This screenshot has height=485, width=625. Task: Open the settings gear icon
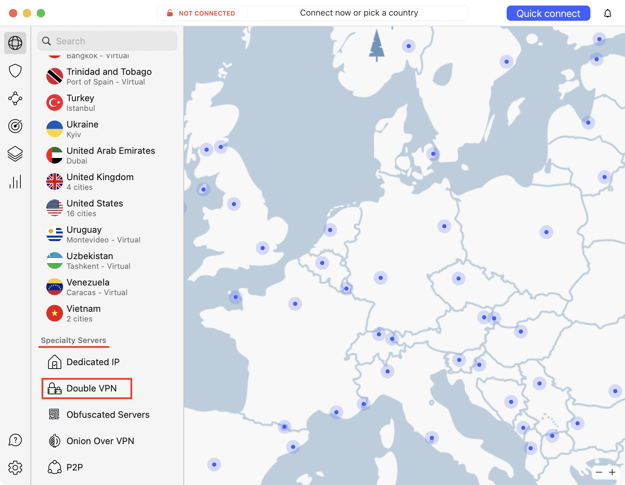(15, 468)
